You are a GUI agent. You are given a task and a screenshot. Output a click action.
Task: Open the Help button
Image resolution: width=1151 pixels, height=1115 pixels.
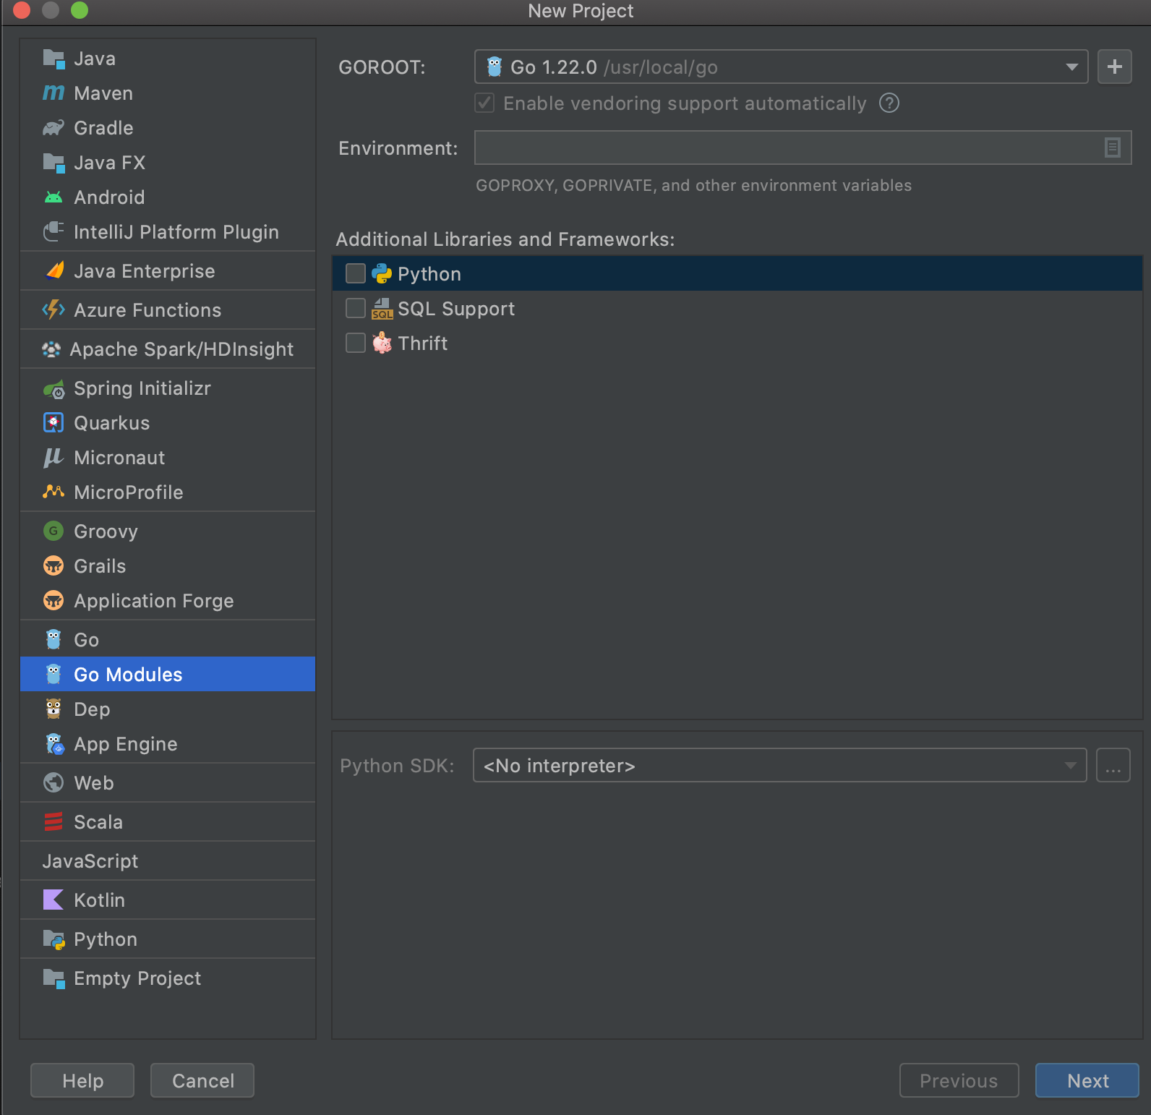[x=82, y=1080]
